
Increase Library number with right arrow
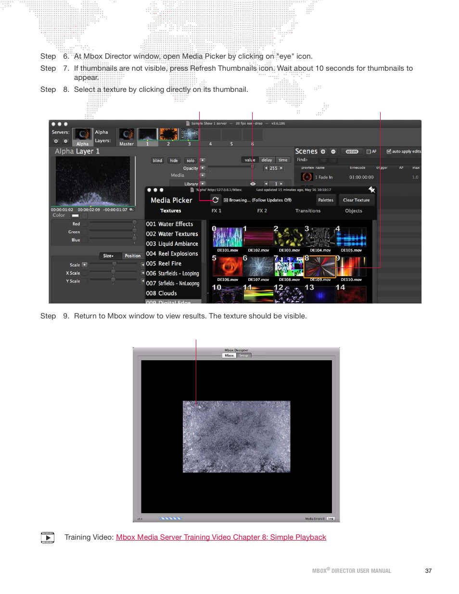pyautogui.click(x=281, y=184)
